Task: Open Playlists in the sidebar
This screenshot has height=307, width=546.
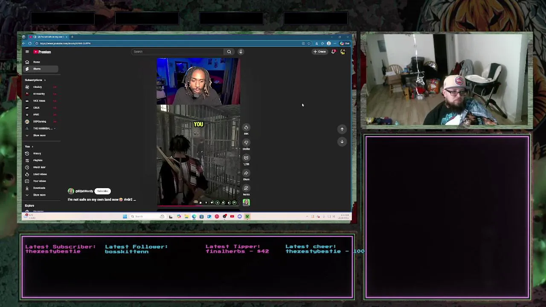Action: pyautogui.click(x=41, y=160)
